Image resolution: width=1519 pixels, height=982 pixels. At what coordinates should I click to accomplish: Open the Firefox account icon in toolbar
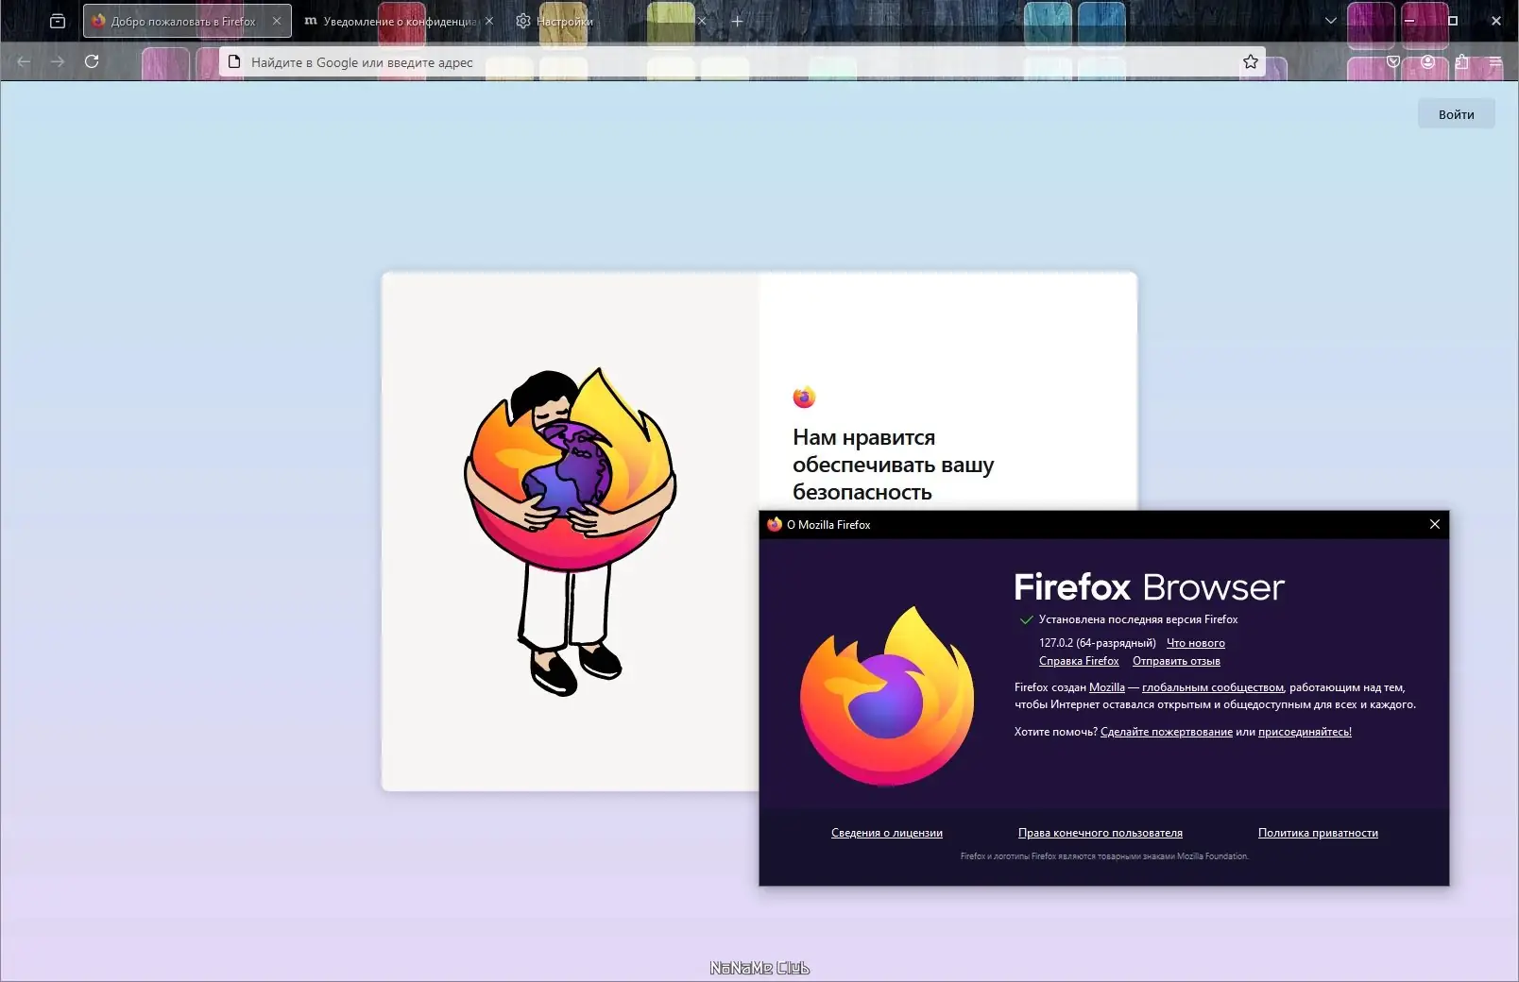tap(1427, 61)
